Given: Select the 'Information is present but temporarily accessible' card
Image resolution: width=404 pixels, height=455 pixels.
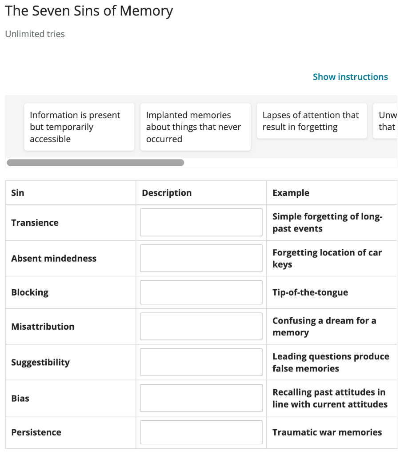Looking at the screenshot, I should click(79, 127).
